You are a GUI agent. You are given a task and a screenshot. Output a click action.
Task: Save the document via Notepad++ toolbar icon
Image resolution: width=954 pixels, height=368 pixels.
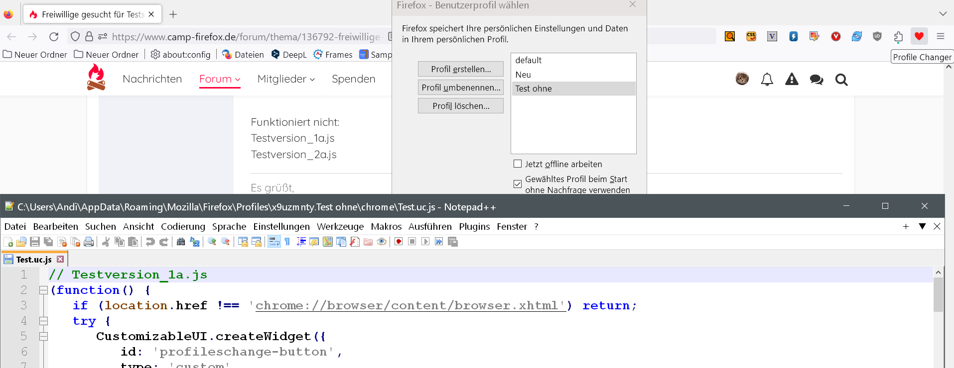tap(35, 242)
